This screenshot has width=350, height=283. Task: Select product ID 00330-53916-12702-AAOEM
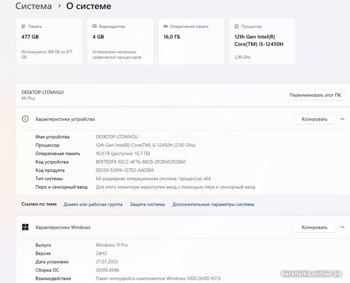(x=125, y=170)
